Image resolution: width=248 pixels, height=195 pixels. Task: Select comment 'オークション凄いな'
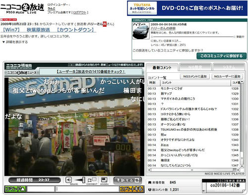click(194, 124)
